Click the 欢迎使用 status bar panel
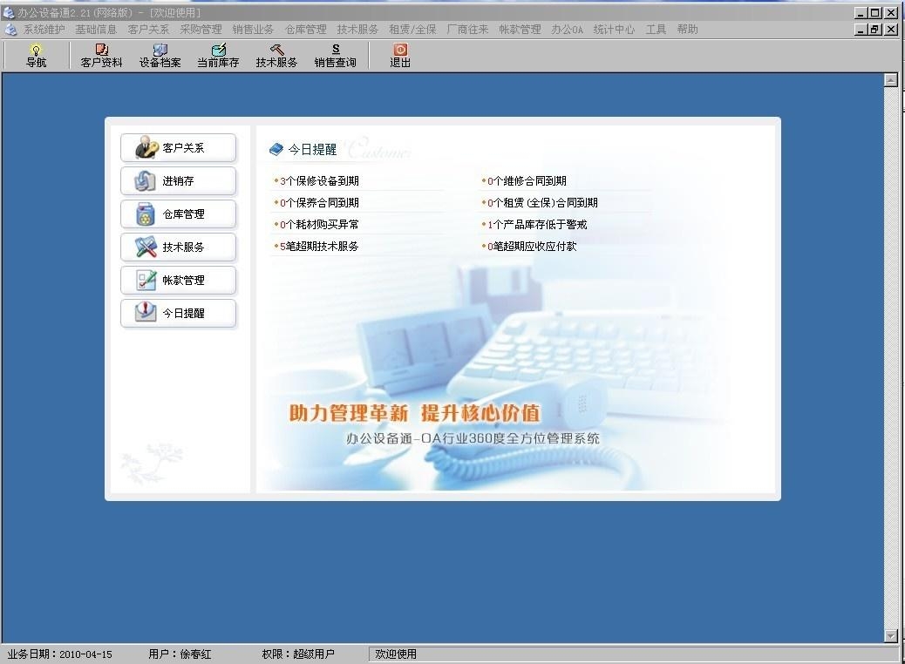Screen dimensions: 905x664 pos(633,654)
